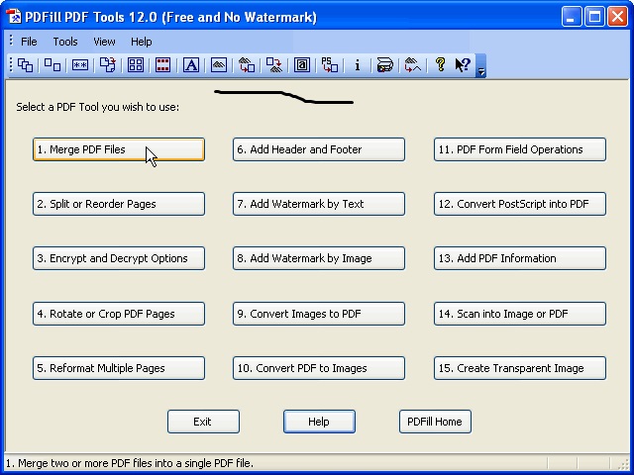Select '3. Encrypt and Decrypt Options' button

click(119, 258)
